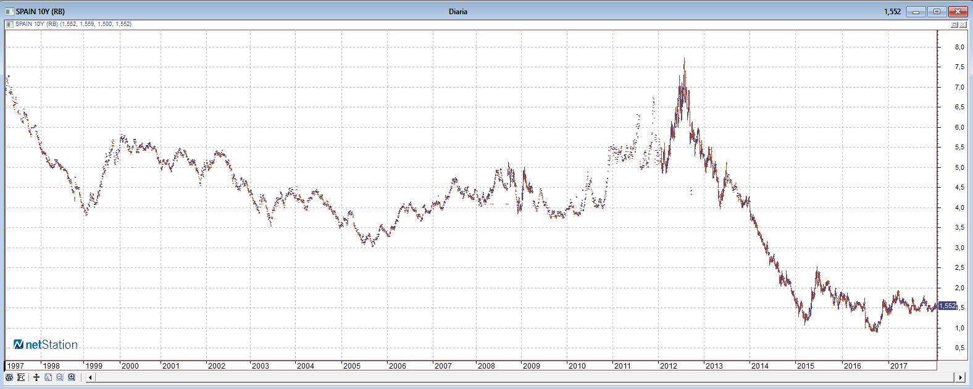The width and height of the screenshot is (973, 389).
Task: Click the Diaria timeframe label
Action: (457, 11)
